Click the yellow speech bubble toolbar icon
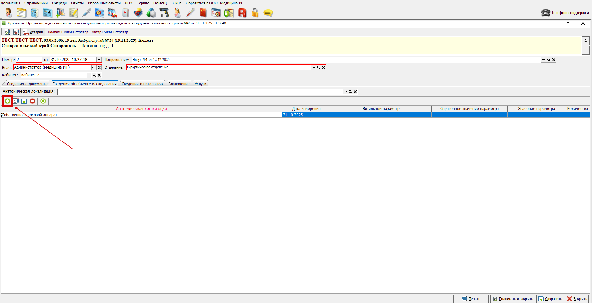592x303 pixels. click(x=268, y=13)
